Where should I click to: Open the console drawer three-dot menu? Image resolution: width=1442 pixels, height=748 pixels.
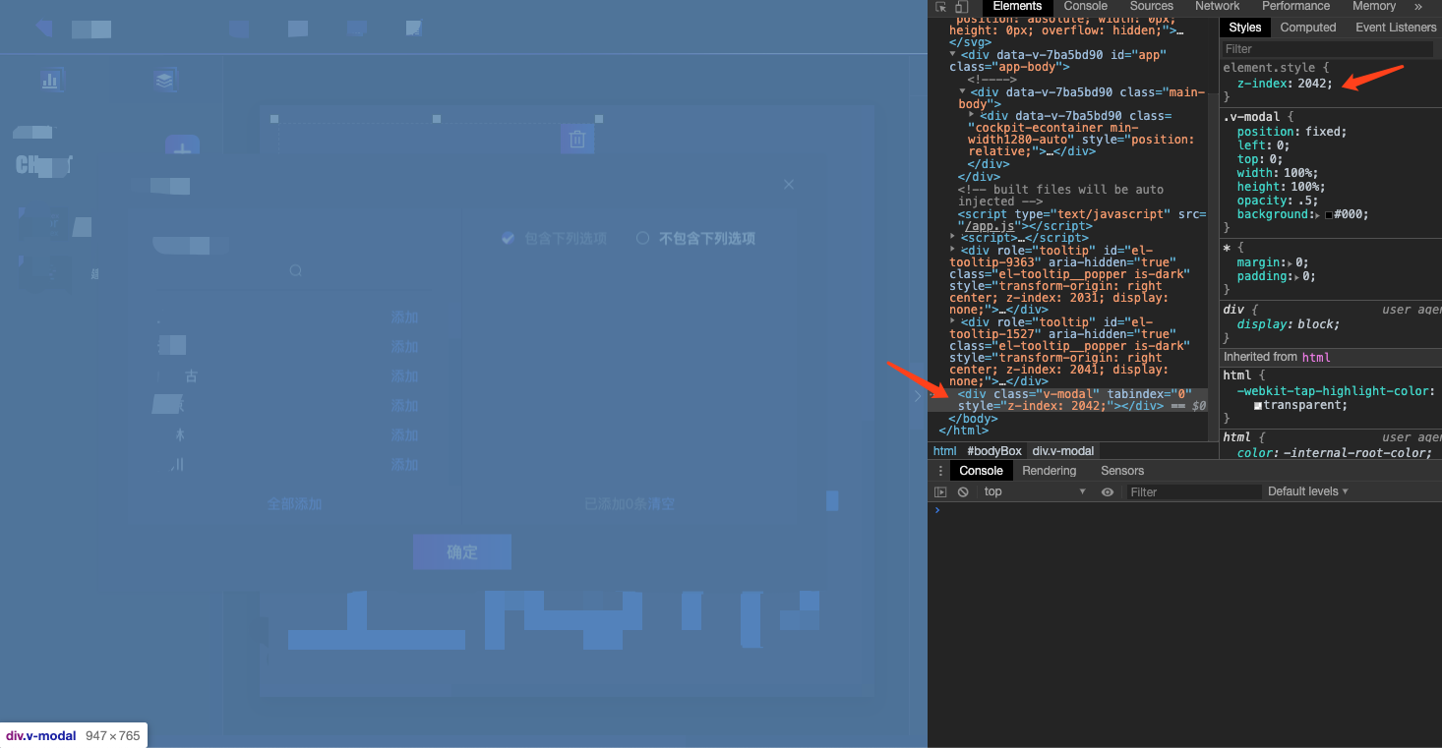[x=940, y=471]
